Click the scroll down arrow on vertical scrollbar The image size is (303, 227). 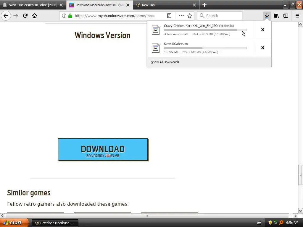point(301,210)
